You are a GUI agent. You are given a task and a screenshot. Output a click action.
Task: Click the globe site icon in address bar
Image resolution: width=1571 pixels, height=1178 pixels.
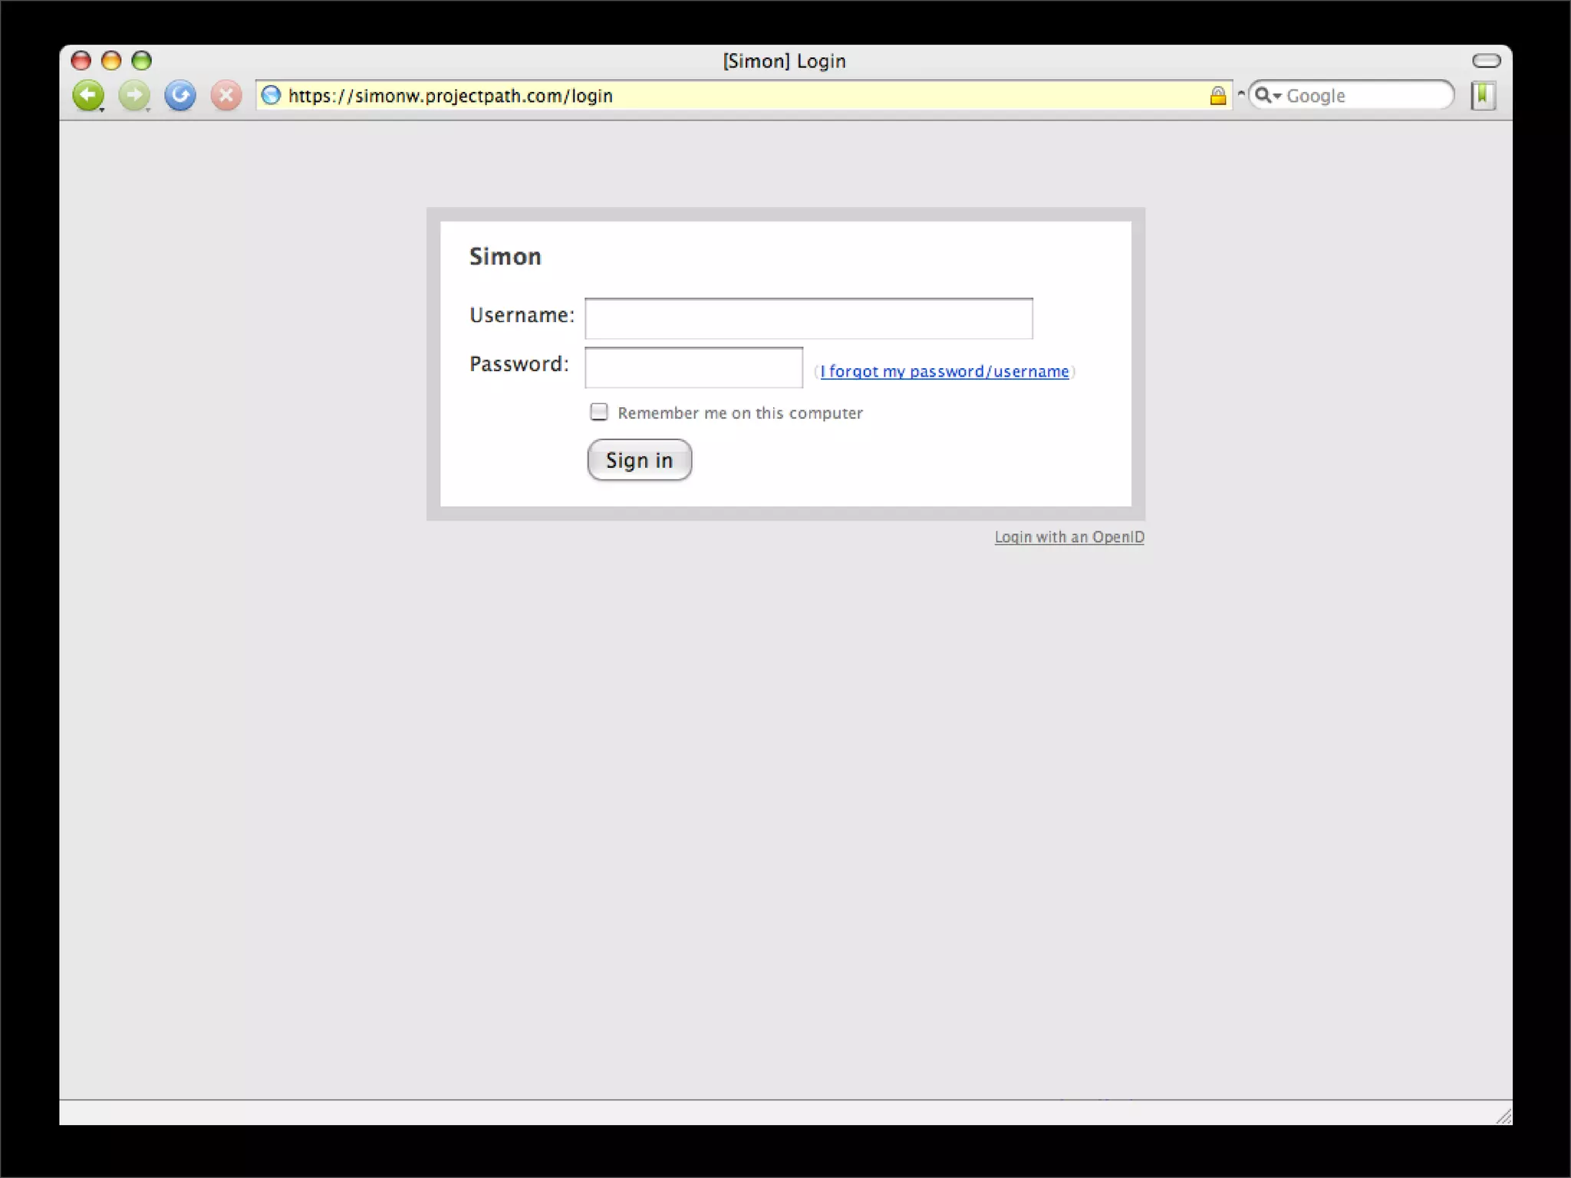pyautogui.click(x=271, y=95)
